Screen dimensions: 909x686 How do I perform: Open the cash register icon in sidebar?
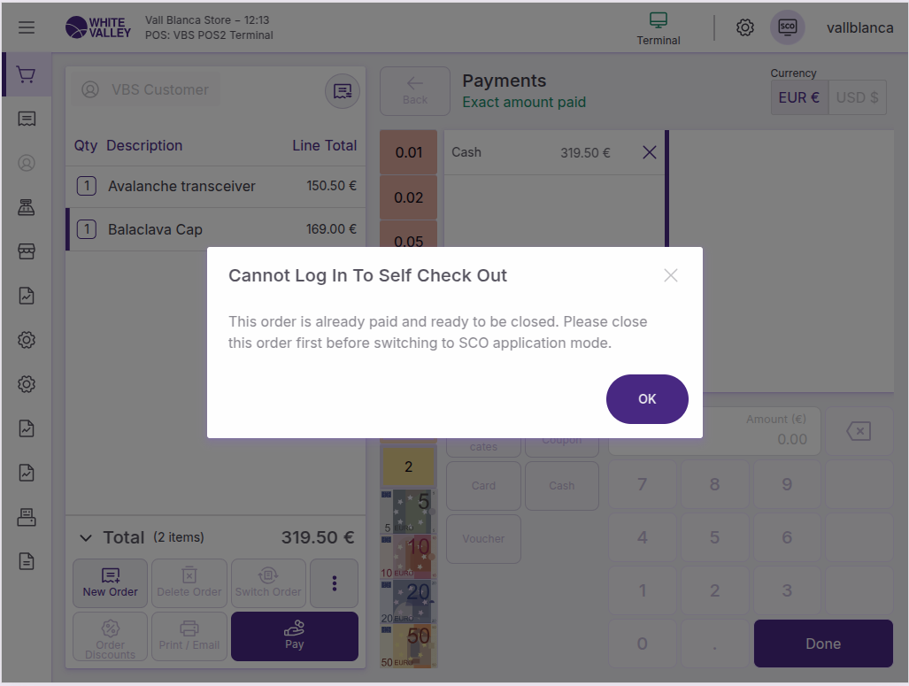click(x=27, y=207)
